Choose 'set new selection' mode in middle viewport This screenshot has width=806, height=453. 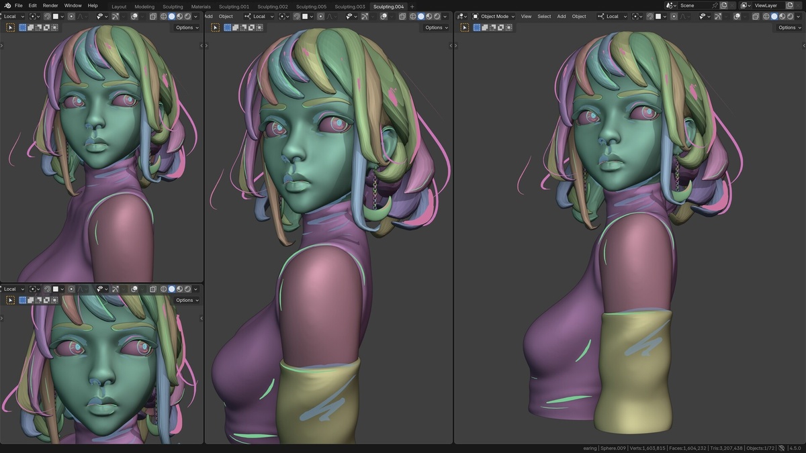click(228, 28)
